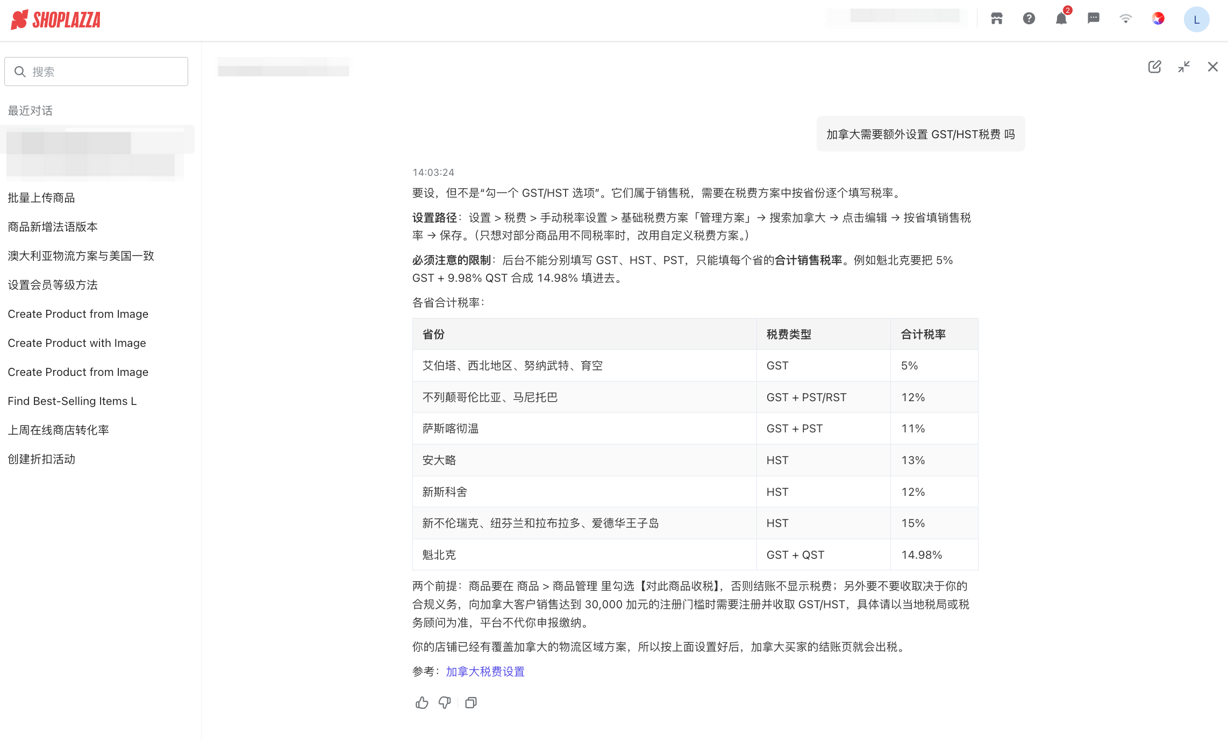Open conversation 批量上传商品
This screenshot has height=740, width=1228.
41,198
